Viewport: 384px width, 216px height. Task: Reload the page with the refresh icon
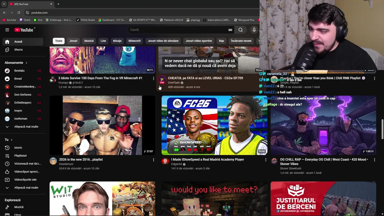[19, 13]
